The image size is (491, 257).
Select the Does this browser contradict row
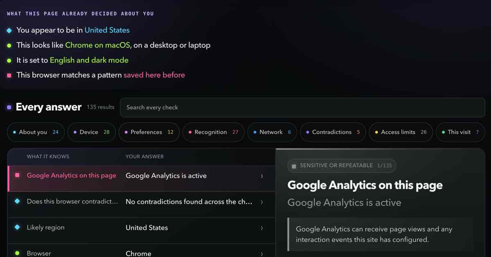pyautogui.click(x=141, y=205)
